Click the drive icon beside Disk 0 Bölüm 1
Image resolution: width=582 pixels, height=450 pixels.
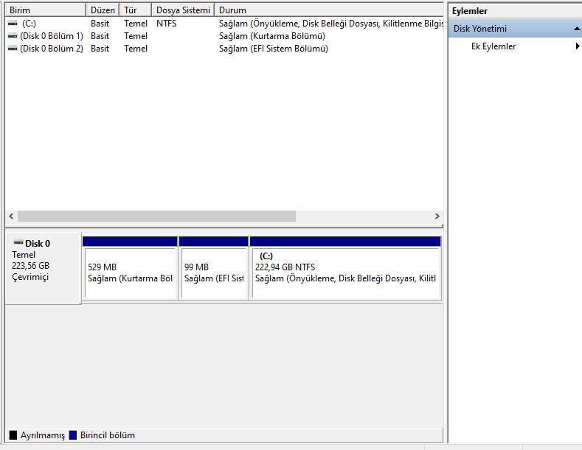tap(13, 36)
